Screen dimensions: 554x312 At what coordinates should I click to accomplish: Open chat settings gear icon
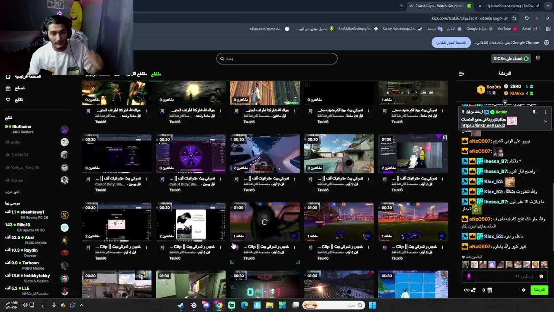click(x=523, y=290)
